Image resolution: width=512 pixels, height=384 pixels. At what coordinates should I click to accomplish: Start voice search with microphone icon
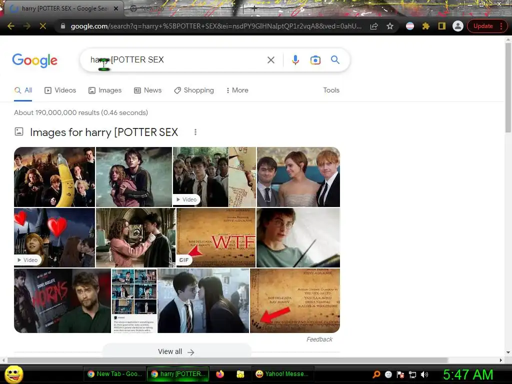click(295, 60)
